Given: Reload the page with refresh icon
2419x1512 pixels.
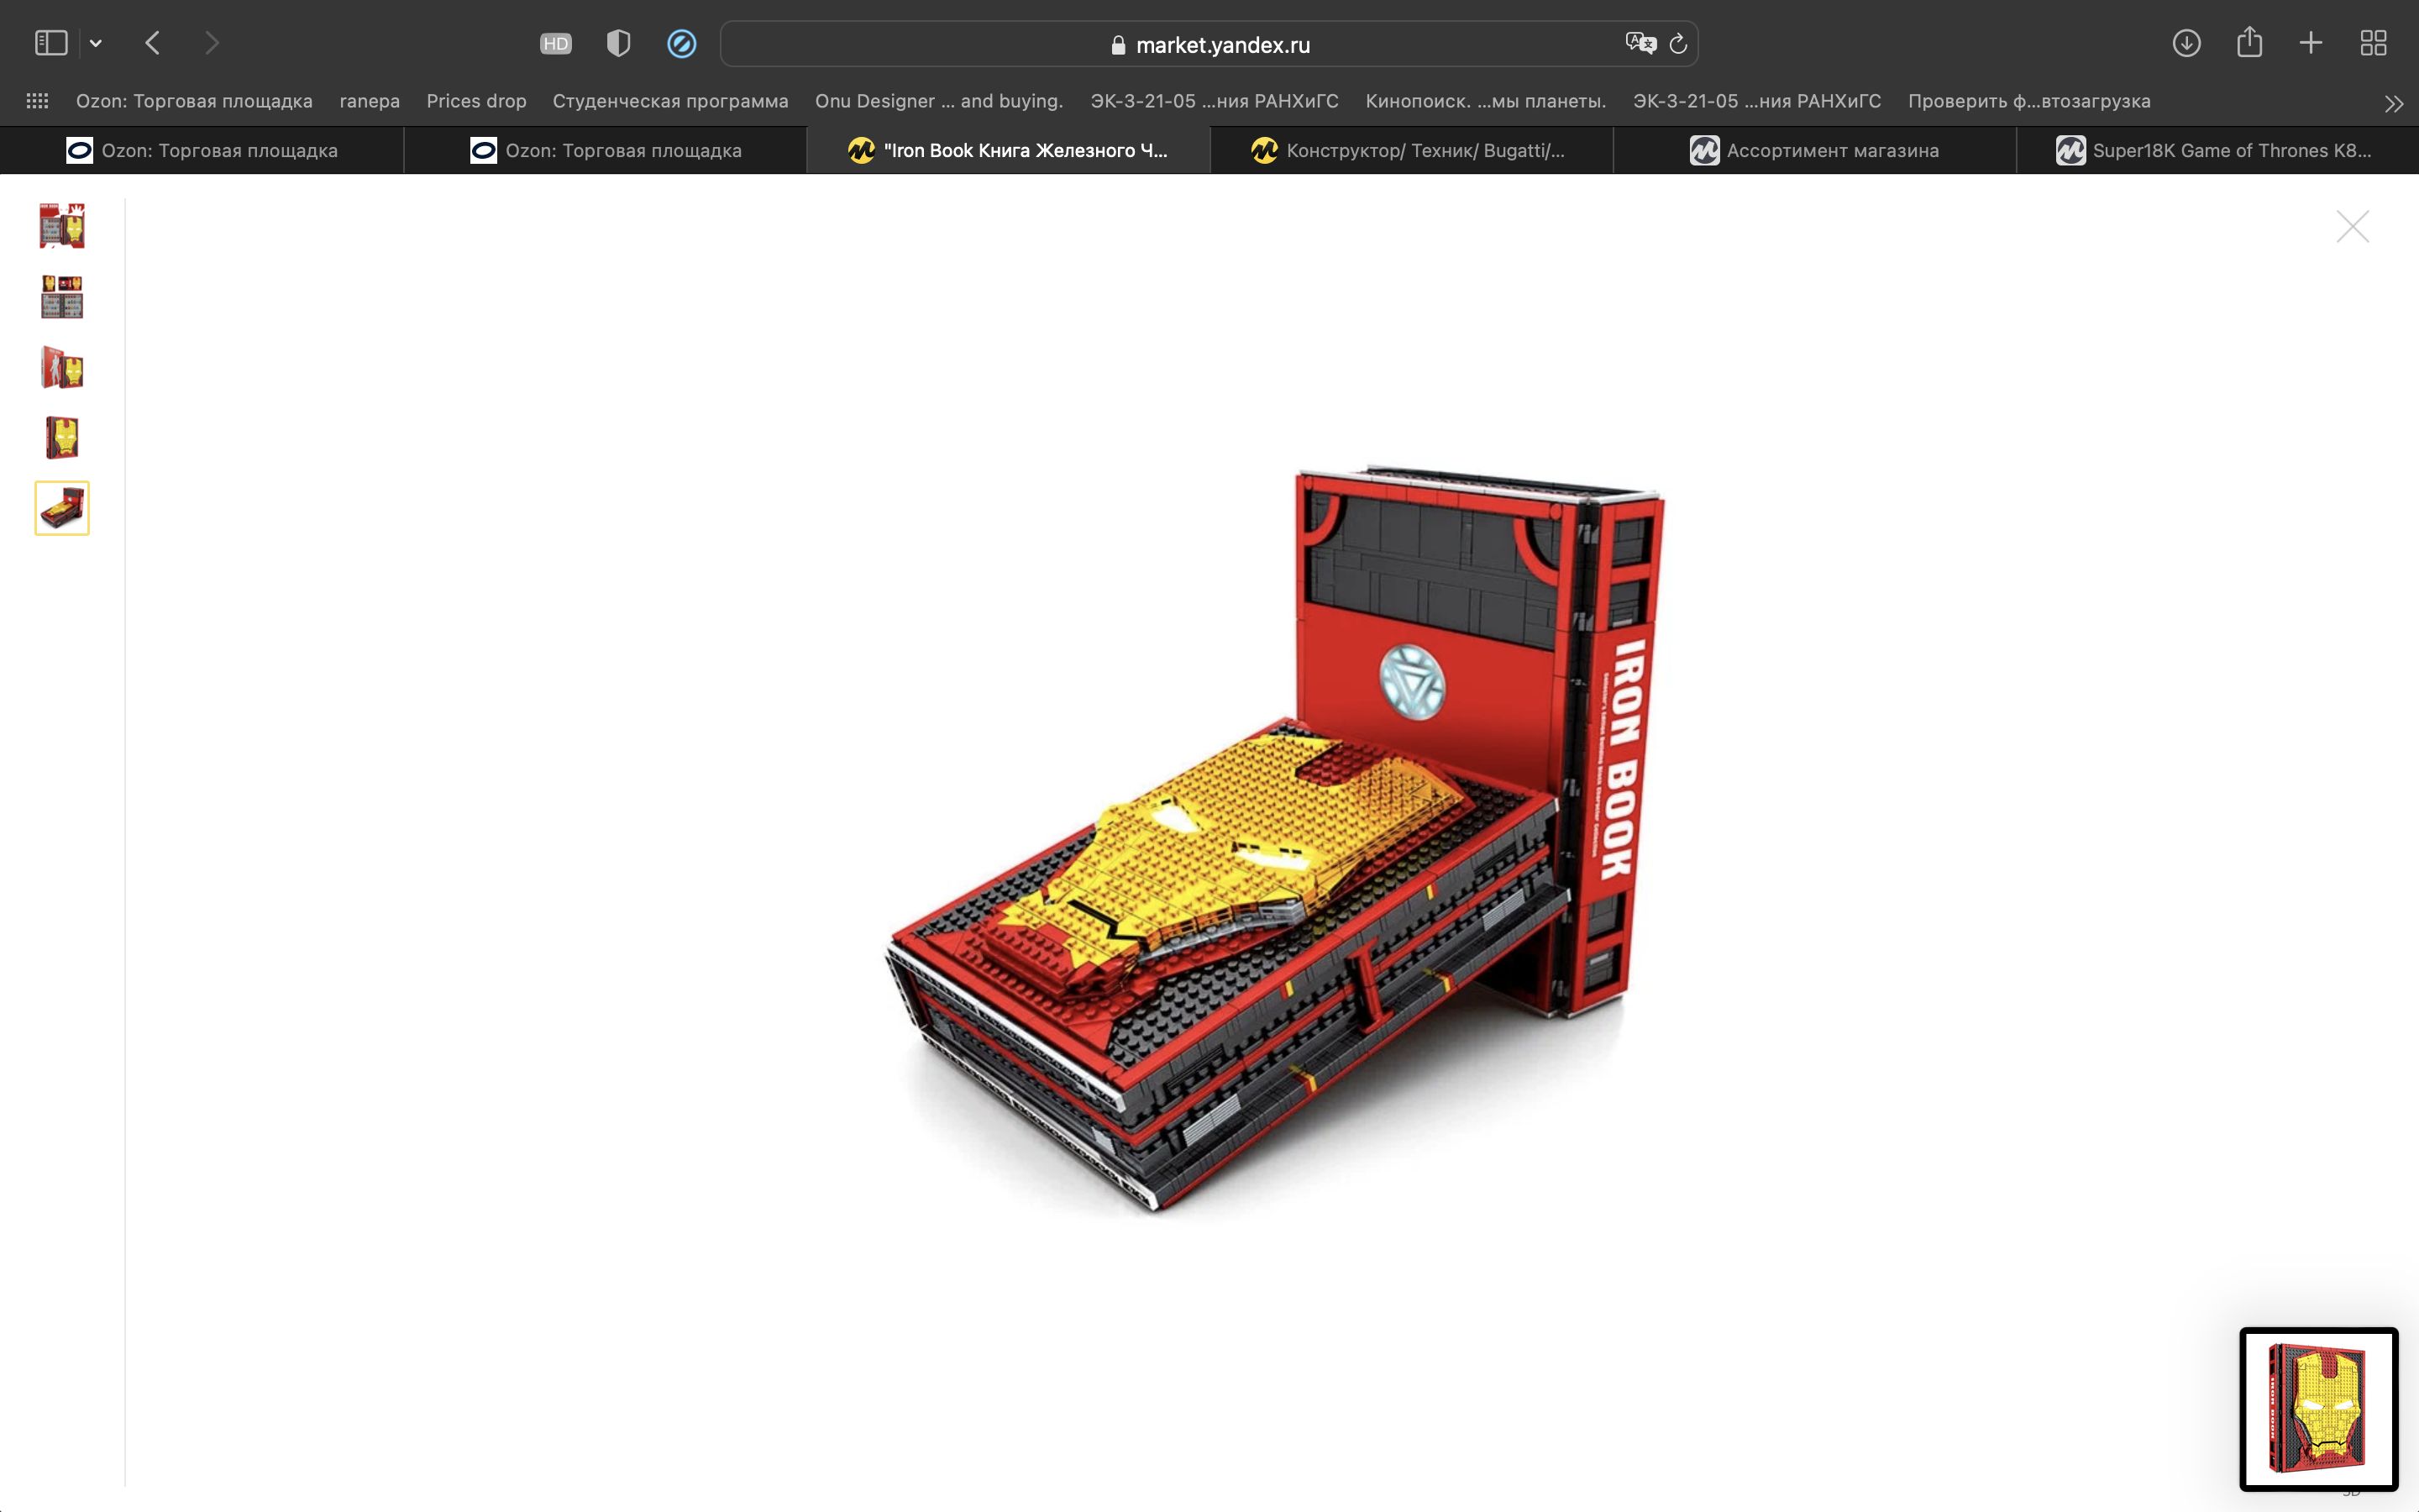Looking at the screenshot, I should (x=1678, y=43).
